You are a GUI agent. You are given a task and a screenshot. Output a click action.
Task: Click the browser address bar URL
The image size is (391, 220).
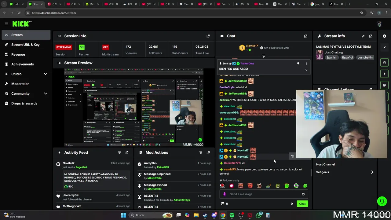click(x=54, y=13)
